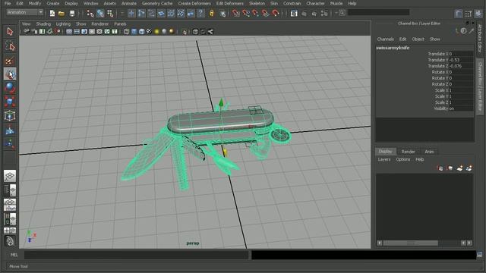486x273 pixels.
Task: Click the question mark selection mask icon
Action: point(200,14)
